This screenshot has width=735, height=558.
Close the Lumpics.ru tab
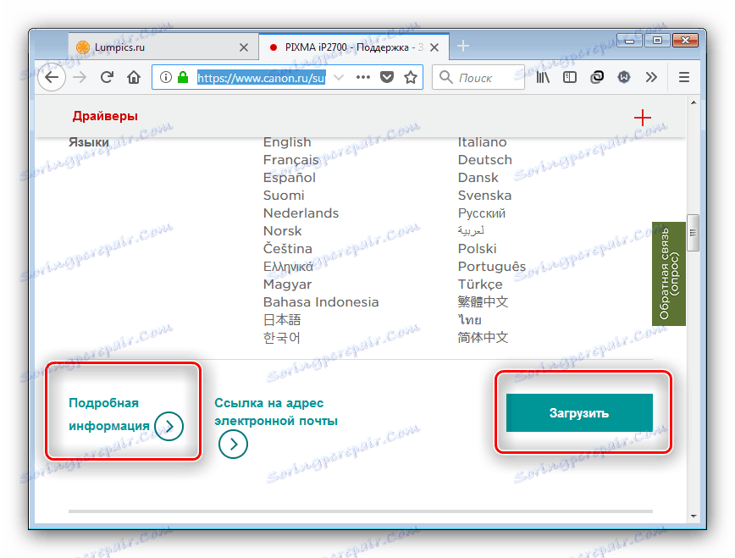tap(244, 47)
